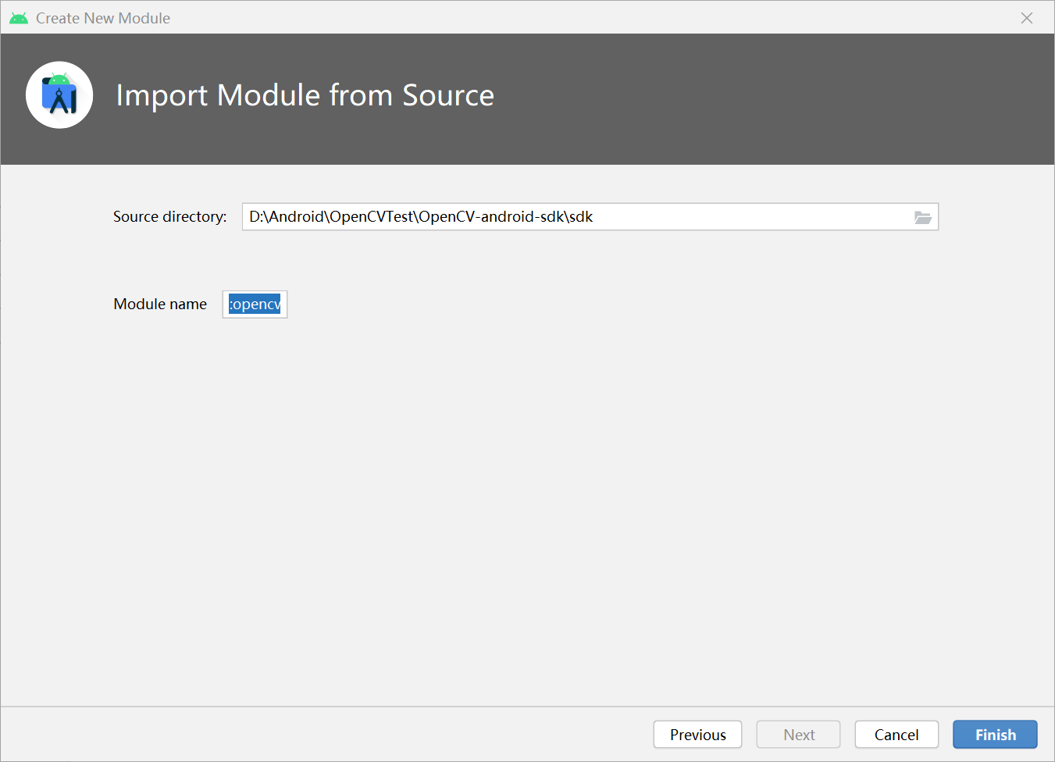
Task: Click the circular Android Studio wizard logo
Action: click(x=59, y=94)
